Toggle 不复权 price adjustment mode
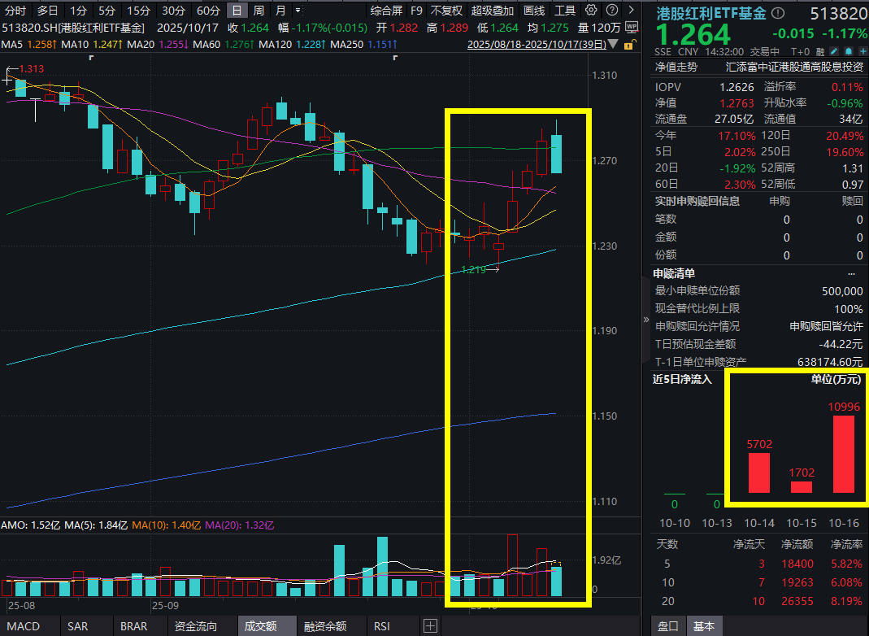This screenshot has height=636, width=869. click(446, 11)
